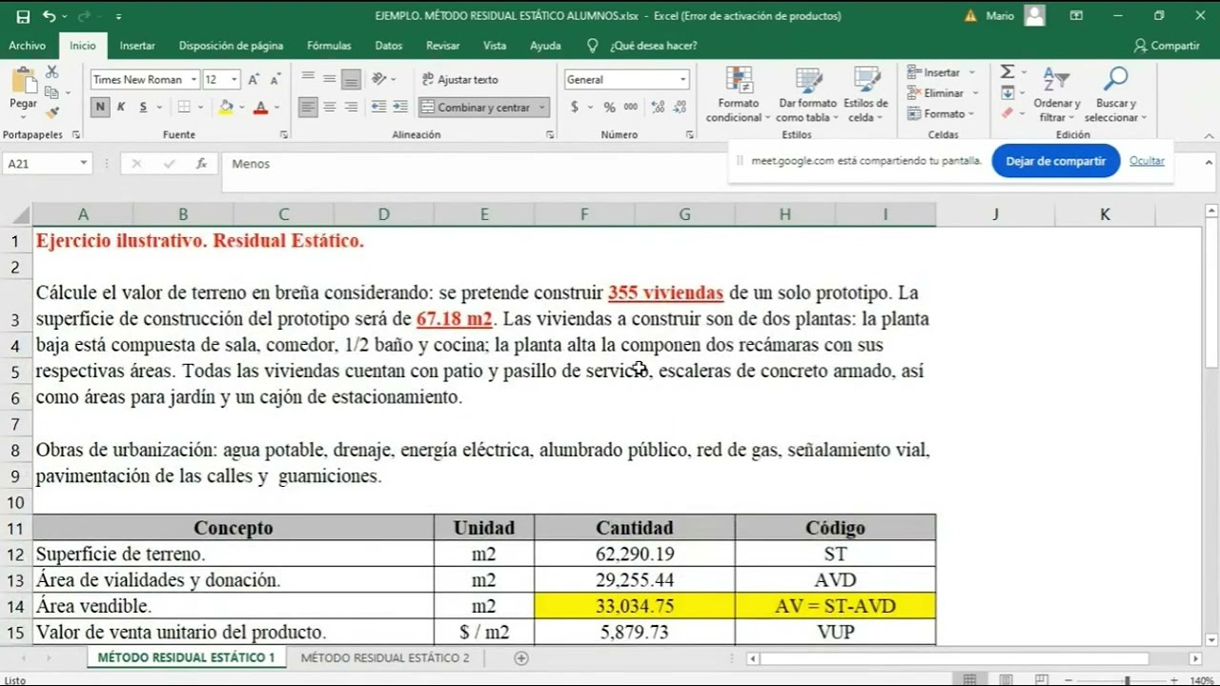Save the workbook with the floppy icon

click(23, 16)
